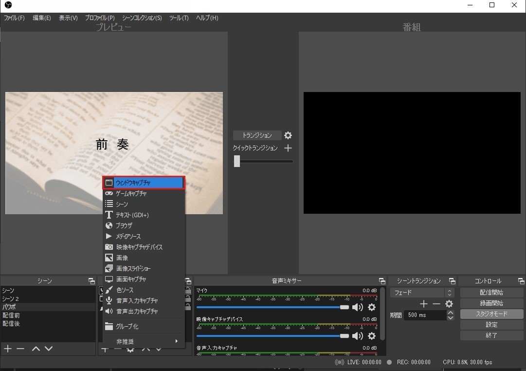Pop out the シーン dock panel

click(91, 281)
